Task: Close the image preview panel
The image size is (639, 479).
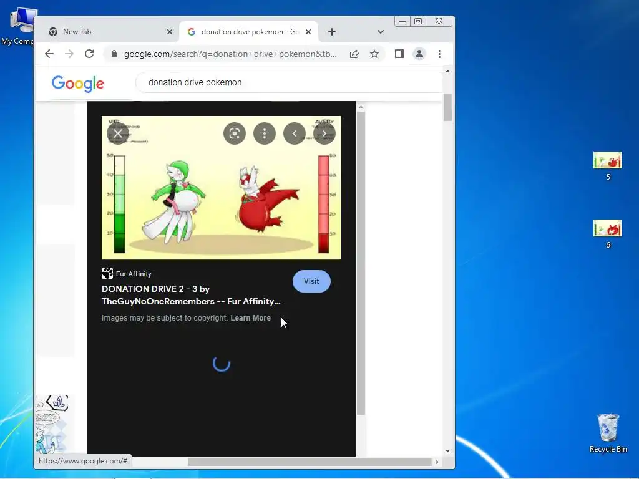Action: pos(118,133)
